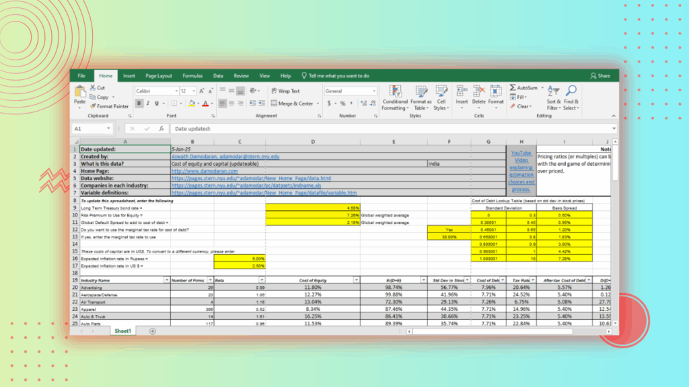Toggle bold formatting
The height and width of the screenshot is (387, 689).
[x=138, y=102]
